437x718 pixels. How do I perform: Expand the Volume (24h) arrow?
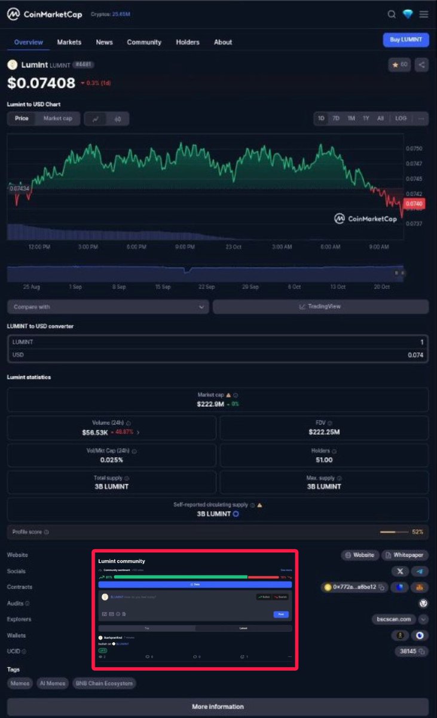click(138, 432)
